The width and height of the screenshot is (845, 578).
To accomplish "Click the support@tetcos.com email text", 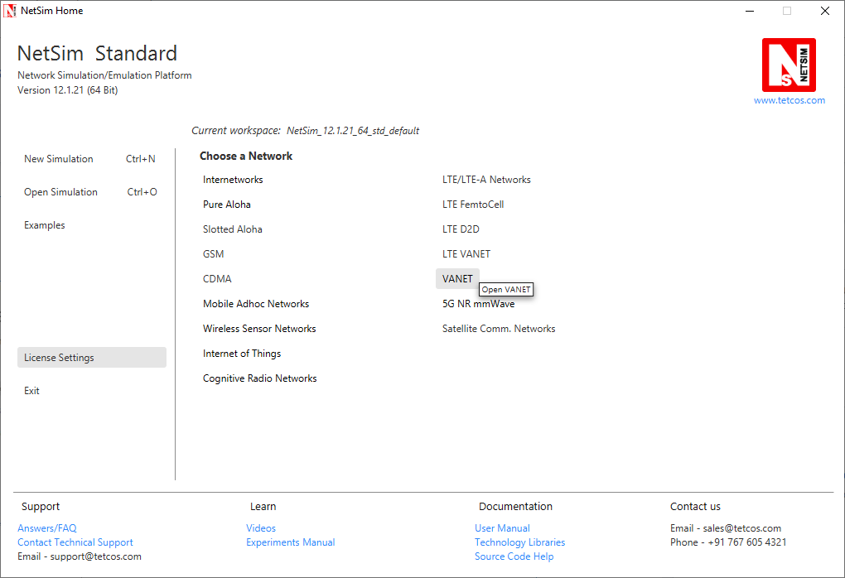I will (x=96, y=556).
